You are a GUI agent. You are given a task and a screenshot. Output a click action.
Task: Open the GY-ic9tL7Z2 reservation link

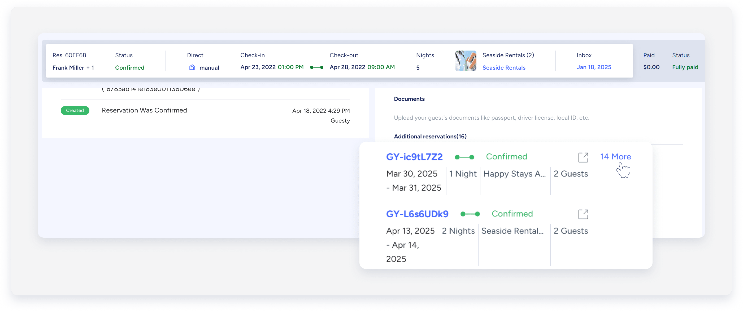414,157
